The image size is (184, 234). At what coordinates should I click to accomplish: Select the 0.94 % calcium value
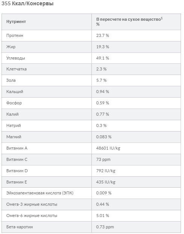102,92
